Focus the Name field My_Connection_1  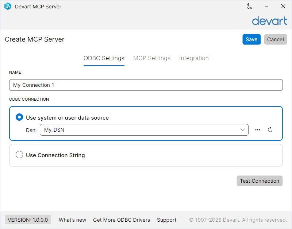tap(146, 85)
